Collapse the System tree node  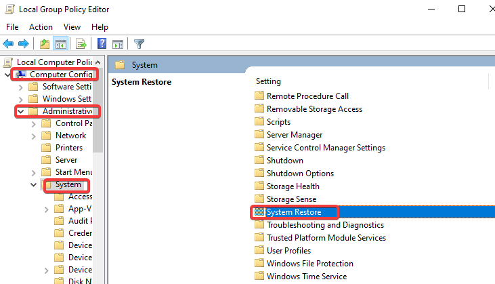(x=33, y=185)
